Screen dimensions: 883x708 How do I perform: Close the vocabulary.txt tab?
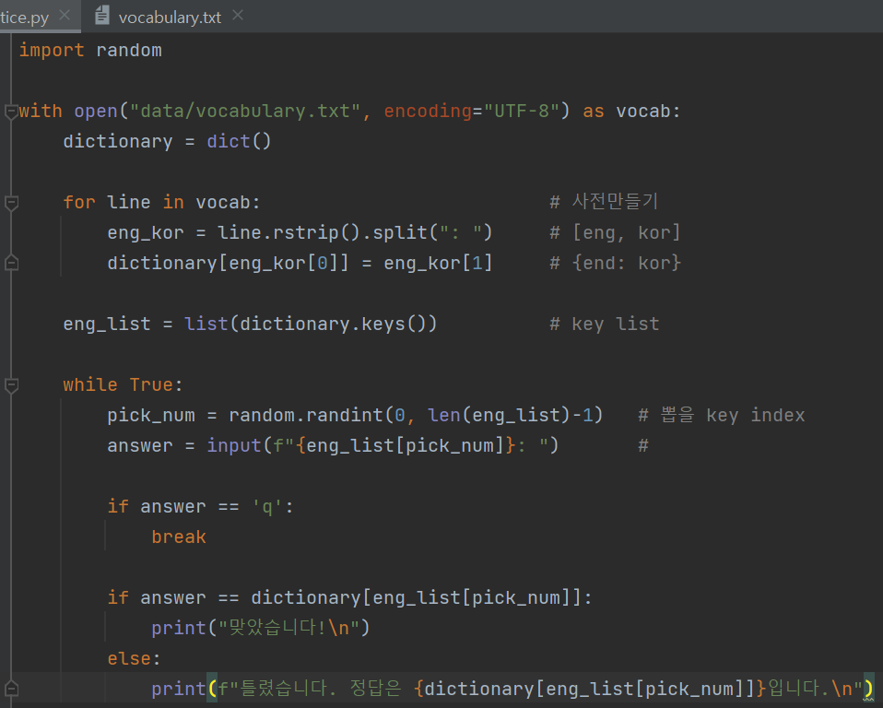coord(238,16)
